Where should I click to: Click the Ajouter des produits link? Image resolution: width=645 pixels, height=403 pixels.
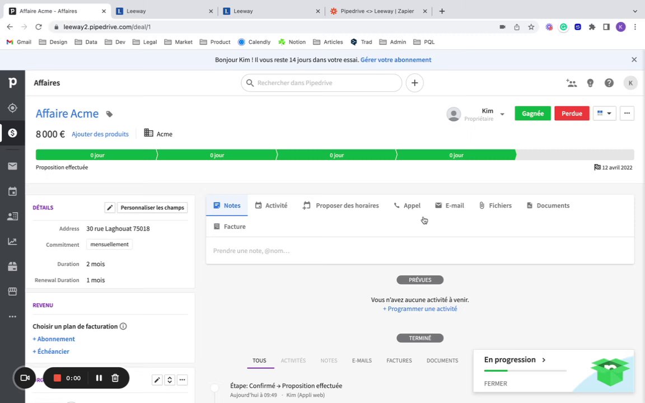pos(100,134)
